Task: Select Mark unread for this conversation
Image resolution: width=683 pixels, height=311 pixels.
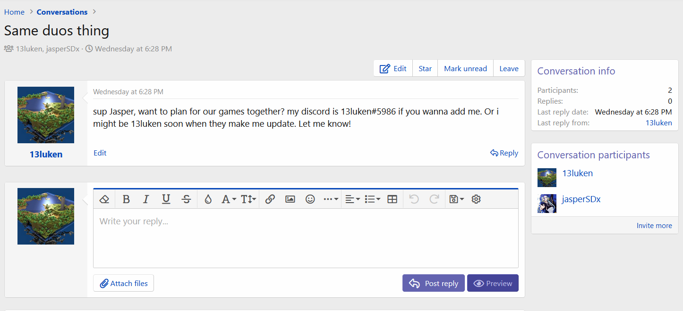Action: [465, 68]
